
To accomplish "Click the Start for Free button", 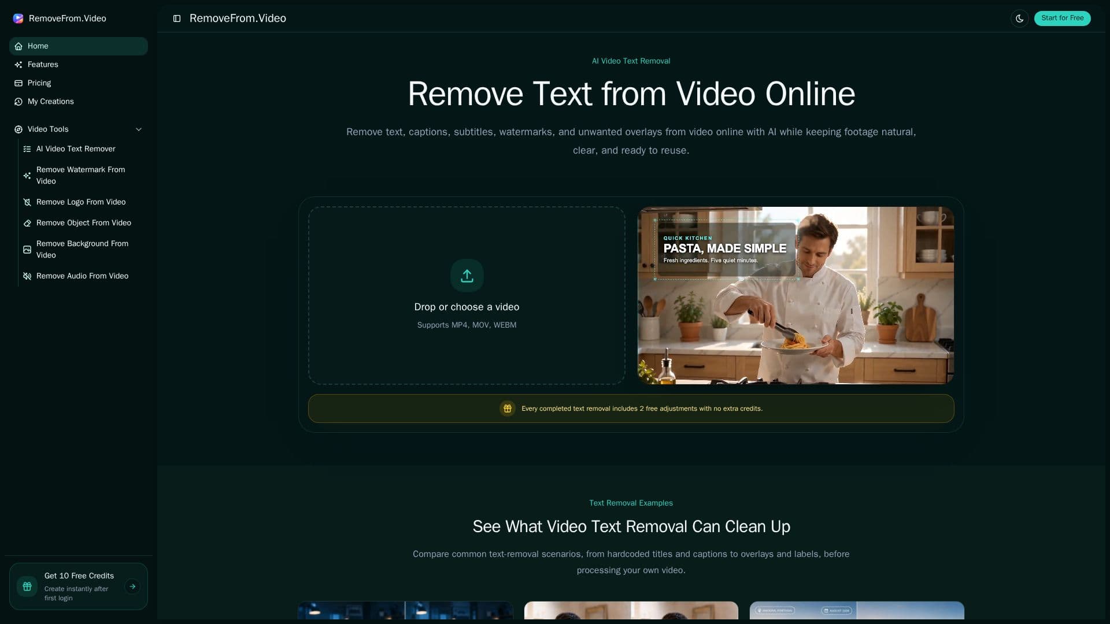I will click(x=1063, y=18).
